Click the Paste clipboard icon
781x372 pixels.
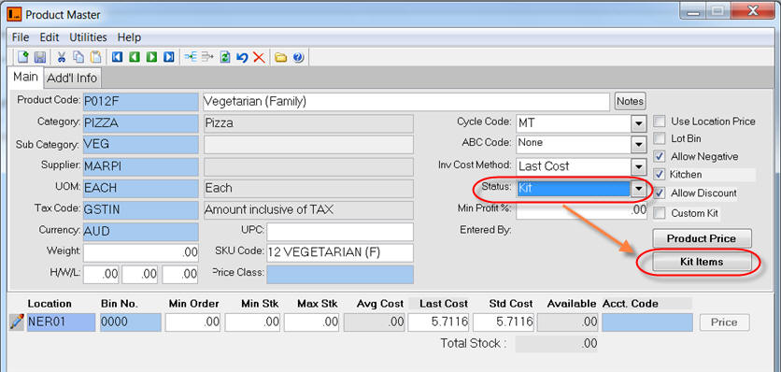click(x=95, y=57)
